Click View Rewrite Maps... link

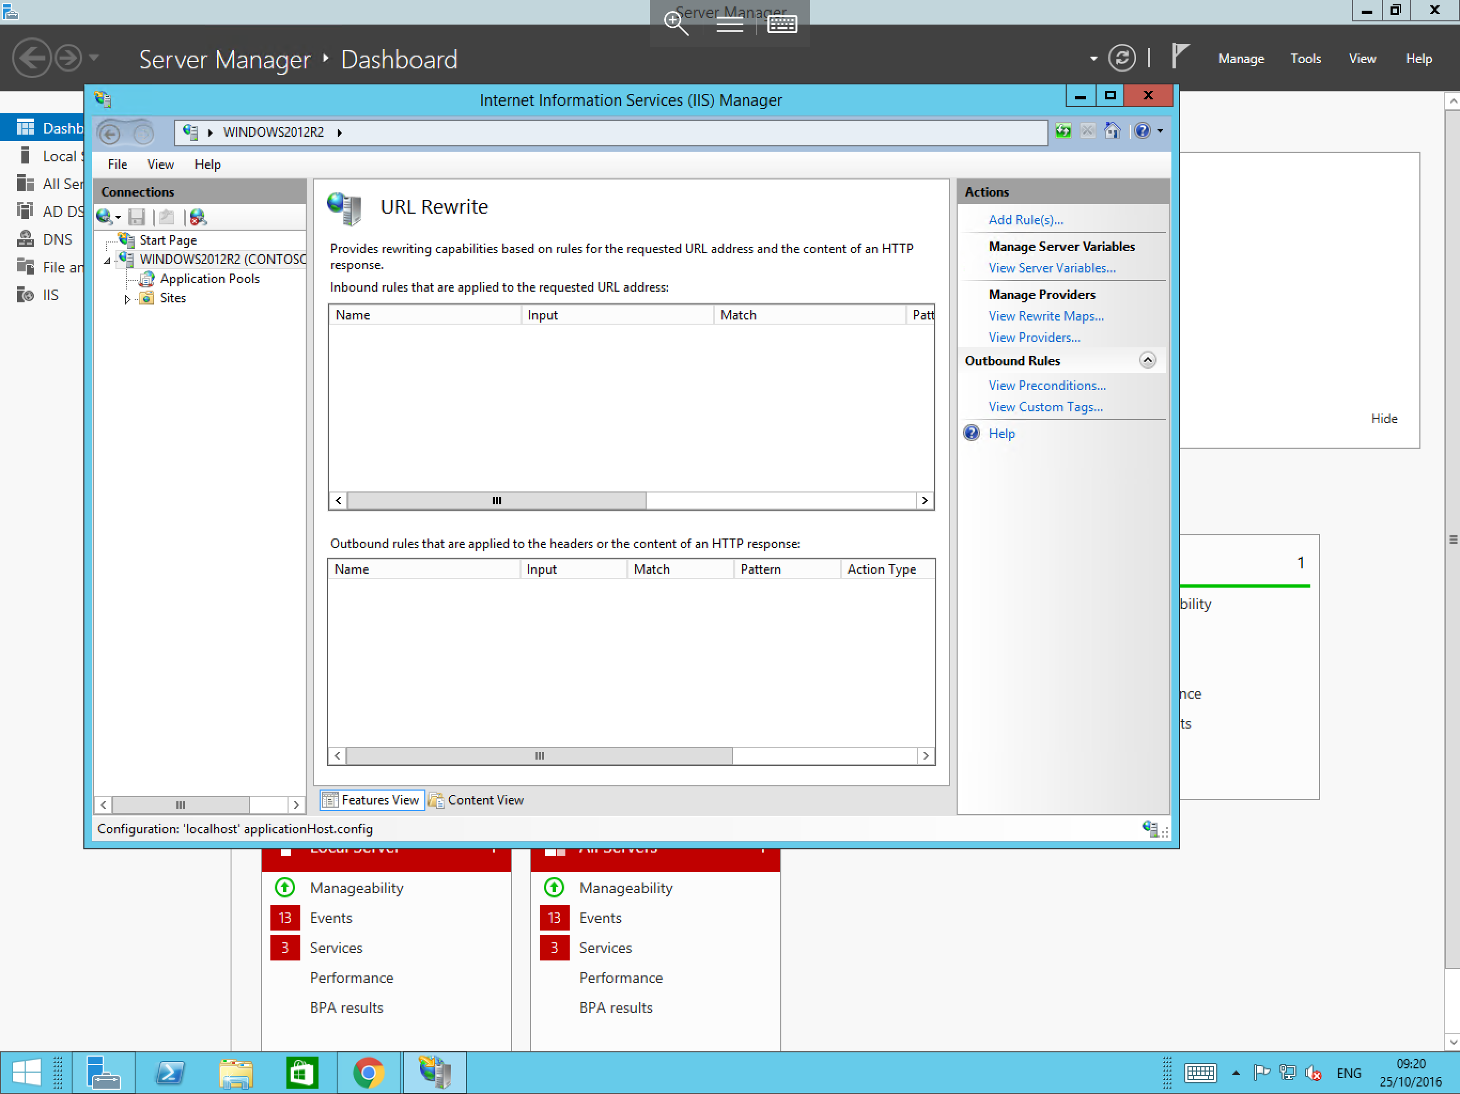1045,316
